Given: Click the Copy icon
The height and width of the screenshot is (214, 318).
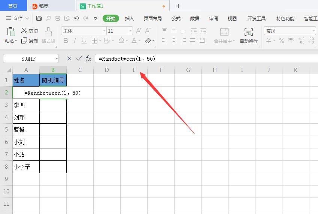Looking at the screenshot, I should [x=24, y=40].
